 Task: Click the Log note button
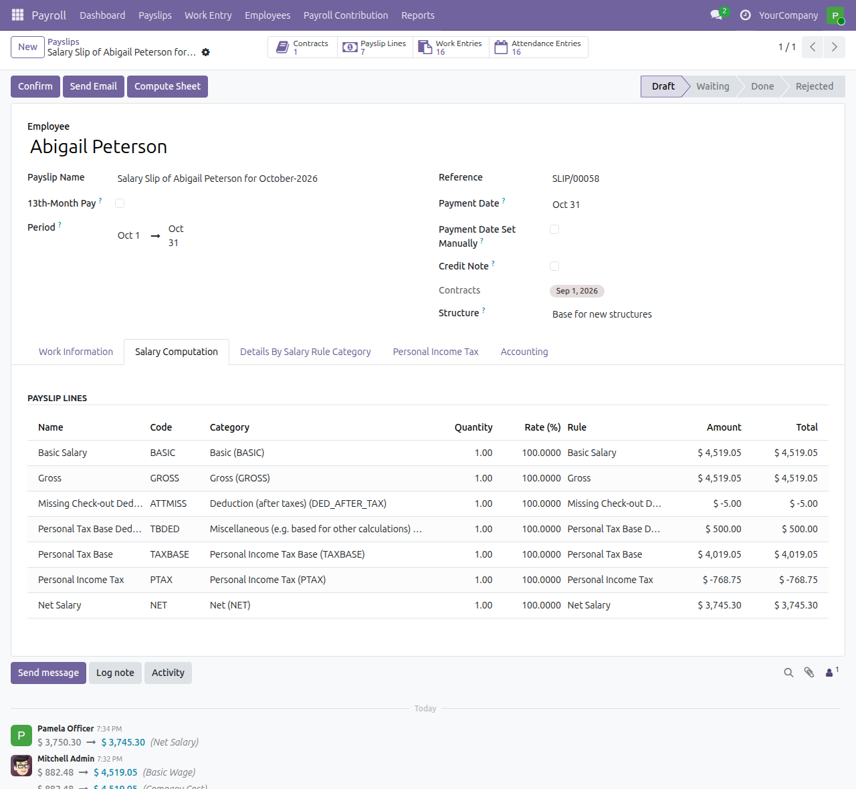[x=115, y=673]
